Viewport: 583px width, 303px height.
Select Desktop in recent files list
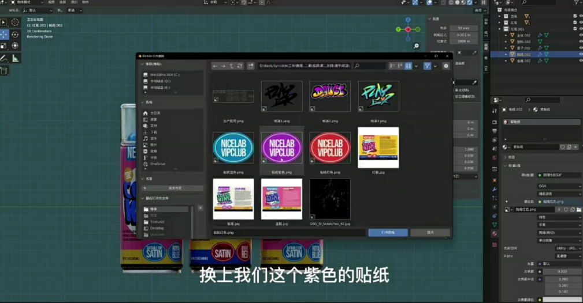click(x=166, y=228)
